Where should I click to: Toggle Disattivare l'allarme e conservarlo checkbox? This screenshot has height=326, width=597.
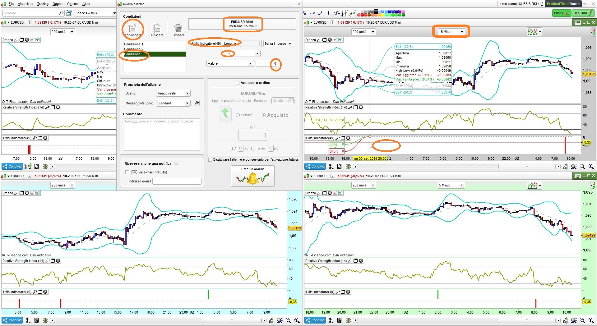(210, 160)
